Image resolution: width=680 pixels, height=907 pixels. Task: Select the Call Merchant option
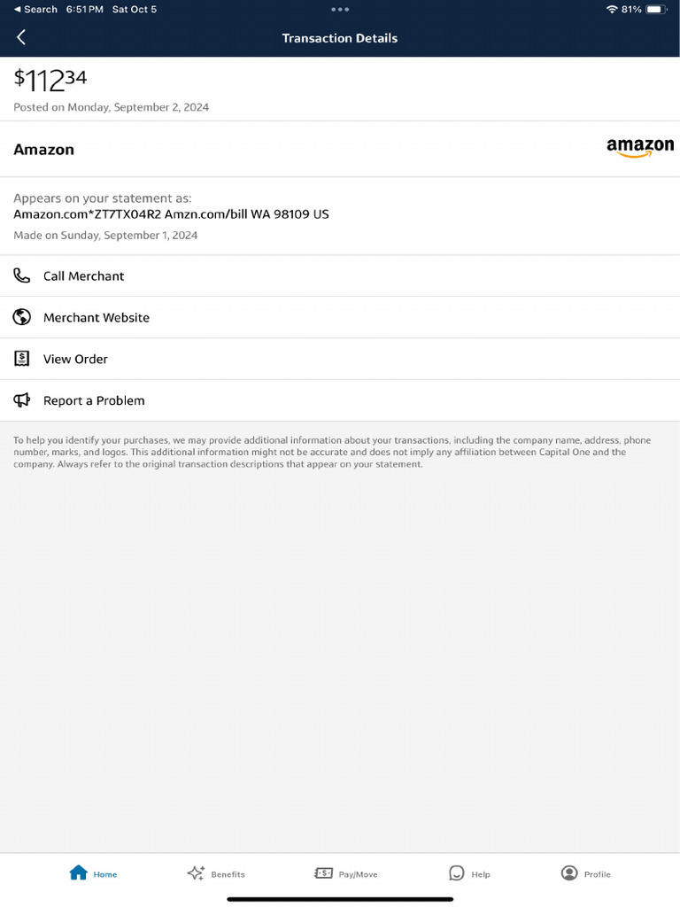pyautogui.click(x=84, y=276)
